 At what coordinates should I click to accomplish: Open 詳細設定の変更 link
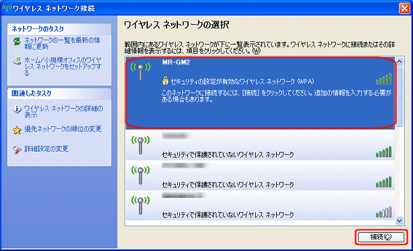pos(46,148)
